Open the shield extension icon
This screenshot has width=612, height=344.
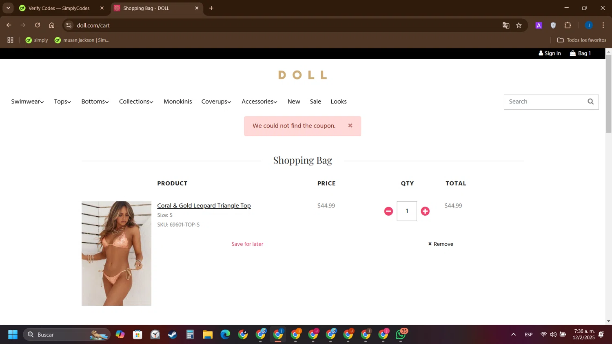tap(553, 25)
